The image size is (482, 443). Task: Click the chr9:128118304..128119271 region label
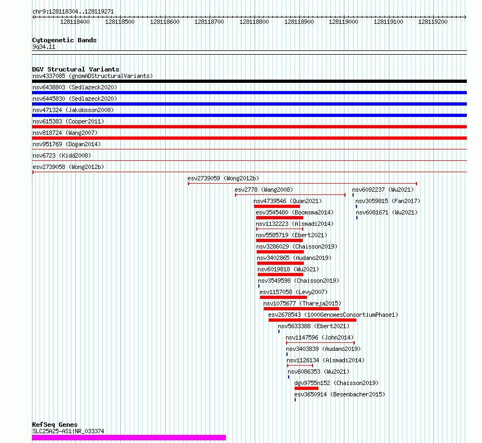(73, 12)
